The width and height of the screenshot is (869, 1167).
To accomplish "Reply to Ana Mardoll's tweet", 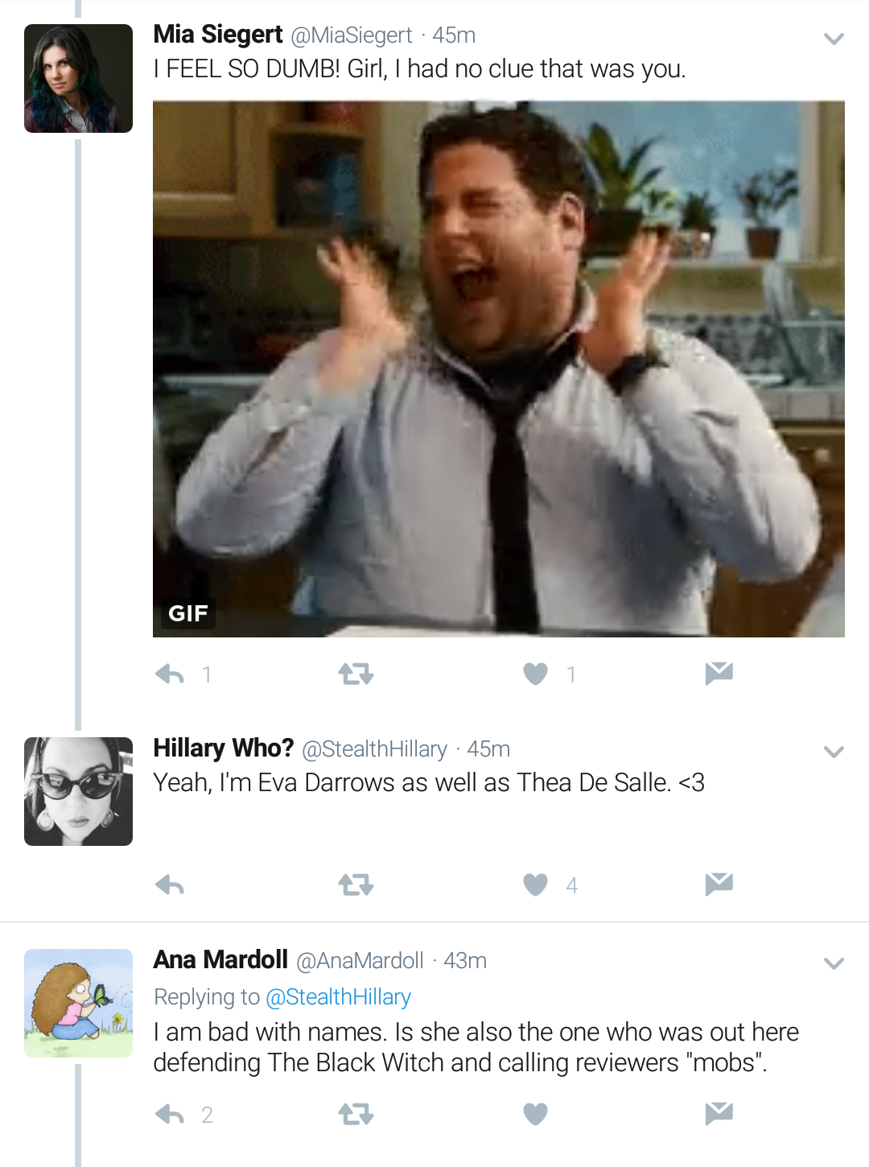I will pyautogui.click(x=170, y=1115).
